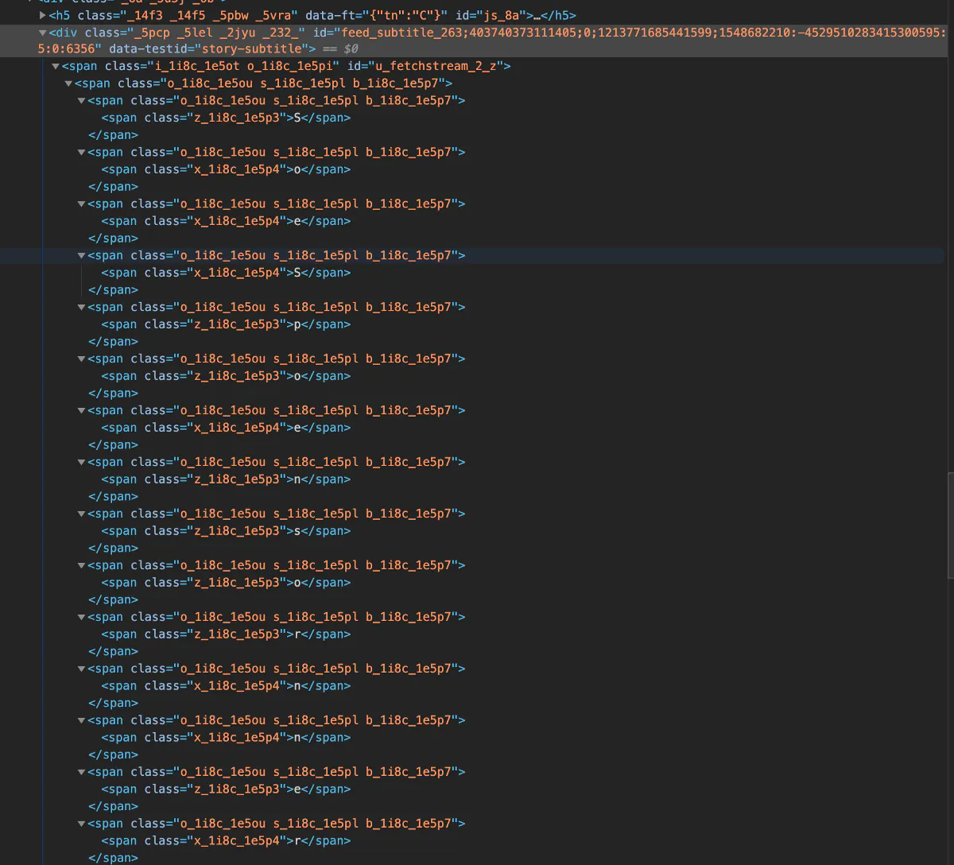This screenshot has height=865, width=954.
Task: Select inner span z_1i8c_1e5p3 containing e
Action: pyautogui.click(x=226, y=789)
